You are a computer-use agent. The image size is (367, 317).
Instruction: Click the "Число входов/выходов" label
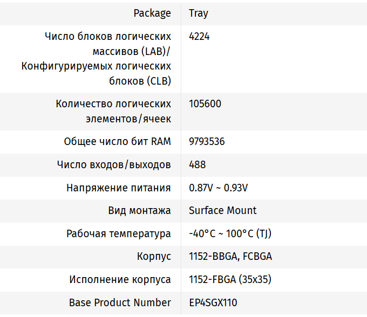click(x=114, y=164)
